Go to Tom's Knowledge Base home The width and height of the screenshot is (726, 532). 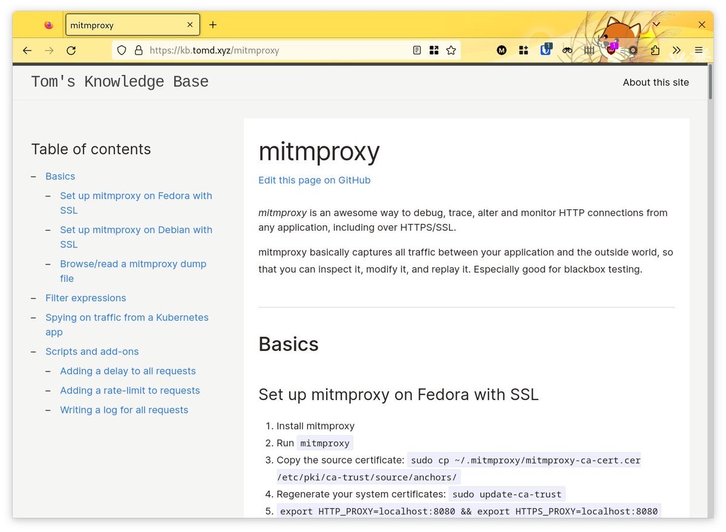pos(120,82)
